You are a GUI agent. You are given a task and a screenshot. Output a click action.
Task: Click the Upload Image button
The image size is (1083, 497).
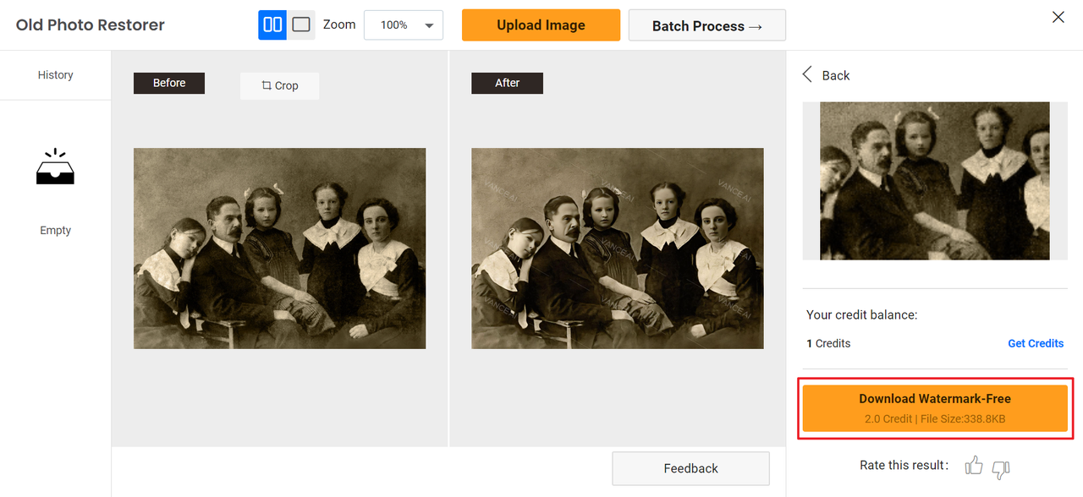coord(541,25)
